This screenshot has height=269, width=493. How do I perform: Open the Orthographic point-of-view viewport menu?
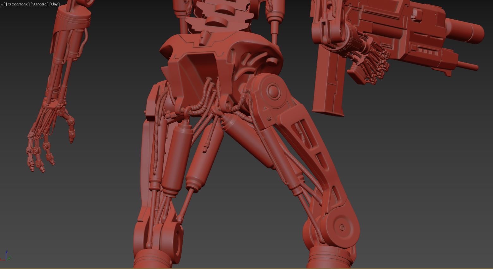pos(18,4)
